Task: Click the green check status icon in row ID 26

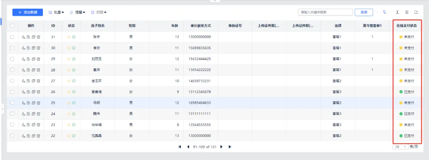Action: click(74, 92)
